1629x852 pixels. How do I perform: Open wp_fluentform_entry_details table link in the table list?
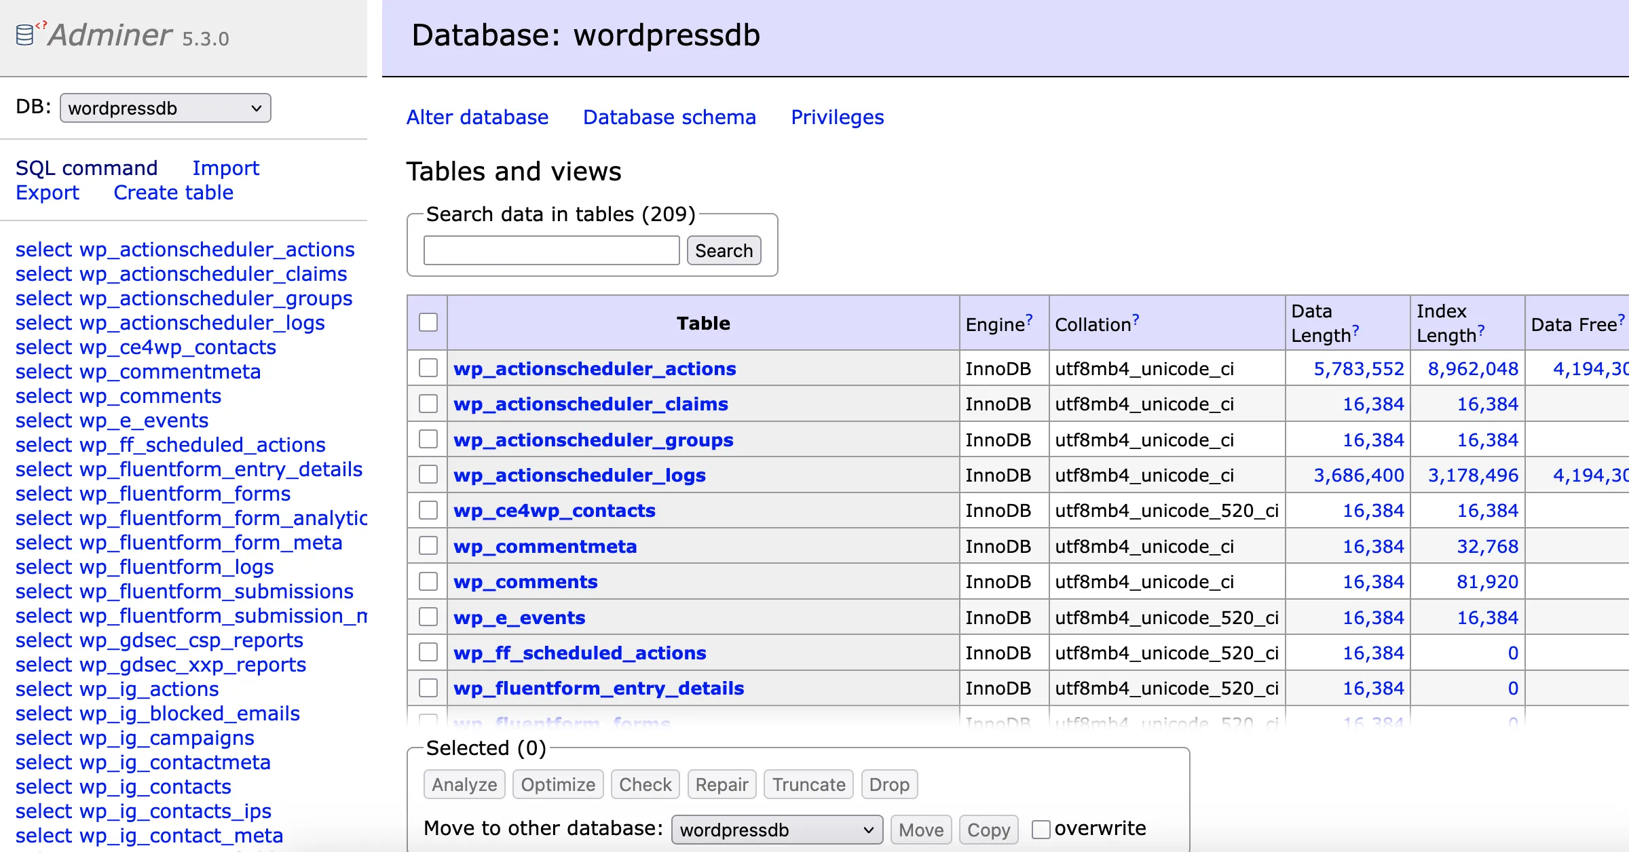[599, 688]
